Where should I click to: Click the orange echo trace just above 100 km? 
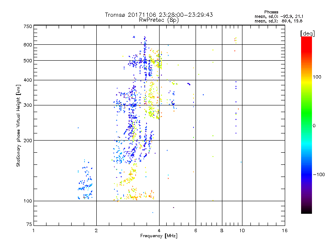click(x=134, y=195)
